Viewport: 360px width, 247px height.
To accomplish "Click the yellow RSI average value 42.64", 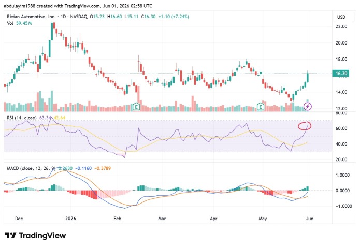I will pyautogui.click(x=60, y=118).
